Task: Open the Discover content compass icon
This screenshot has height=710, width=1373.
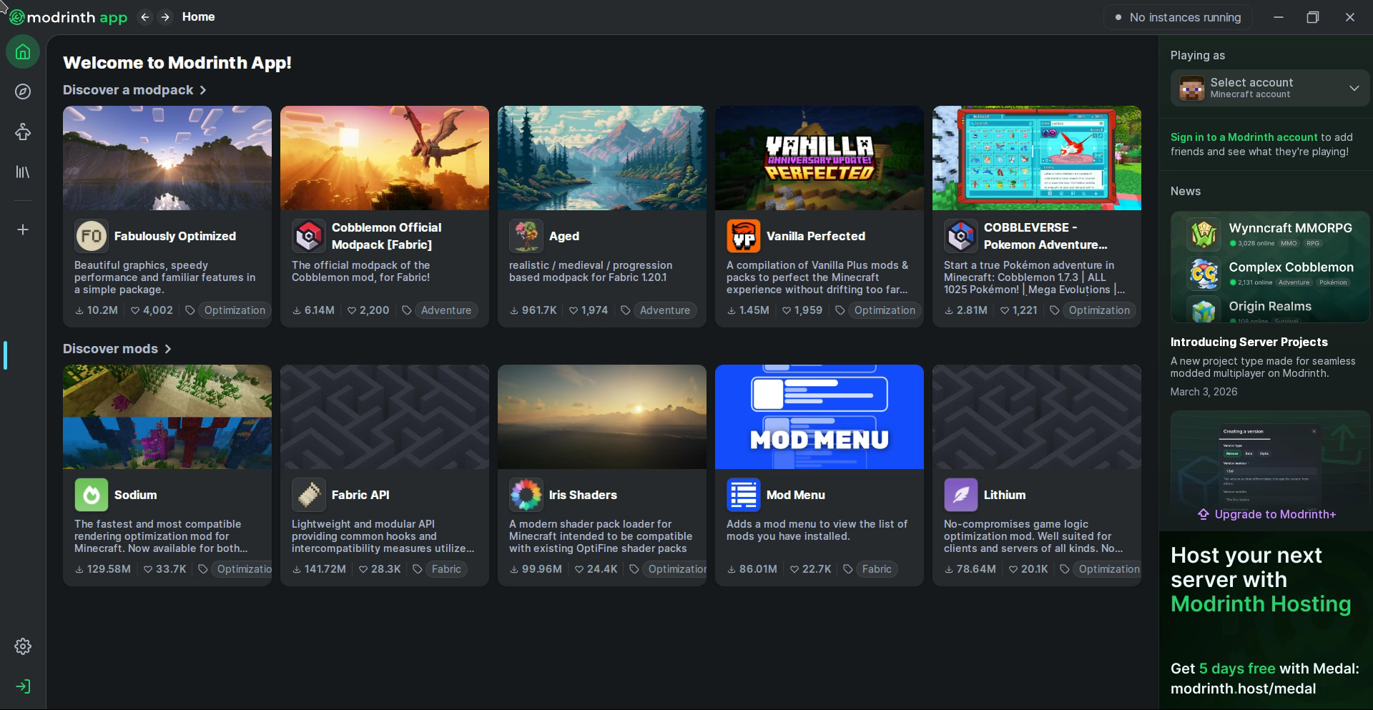Action: (23, 92)
